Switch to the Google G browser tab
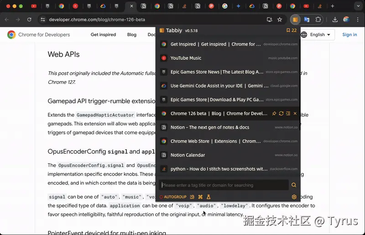The height and width of the screenshot is (235, 365). coord(224,6)
